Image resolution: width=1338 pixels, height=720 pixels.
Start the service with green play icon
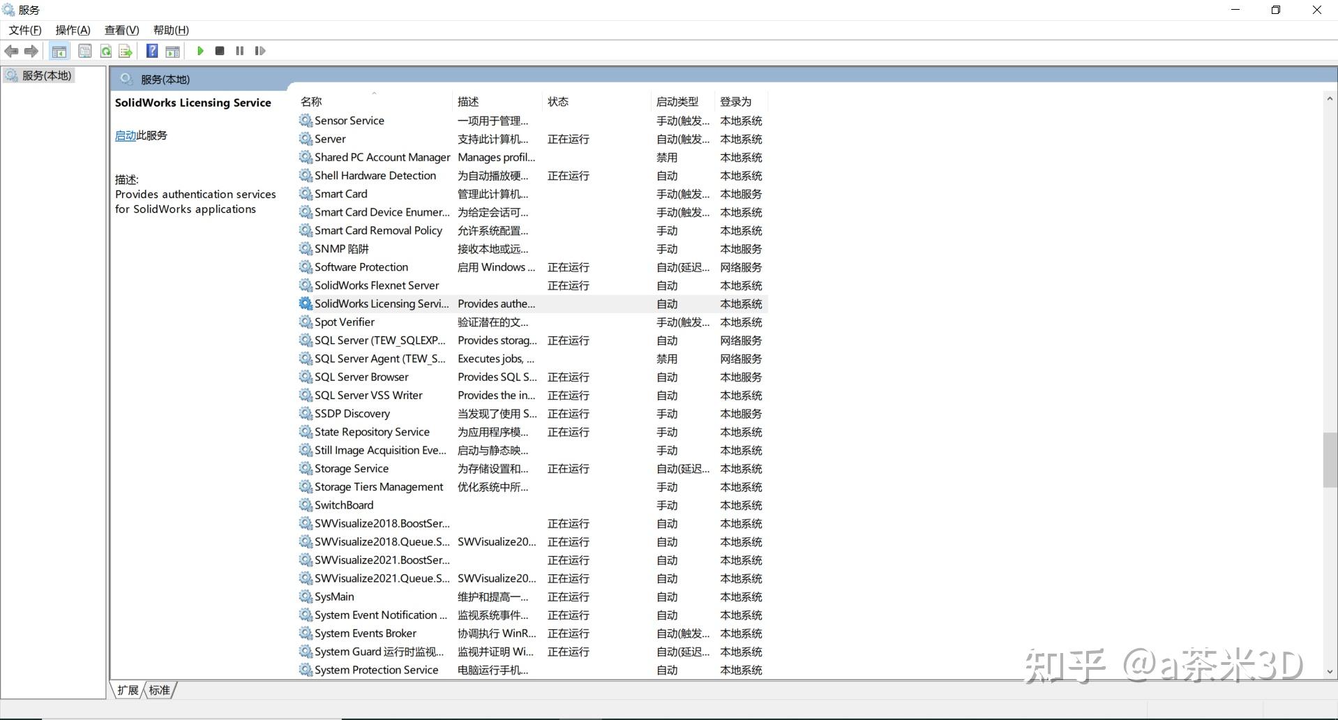coord(200,51)
